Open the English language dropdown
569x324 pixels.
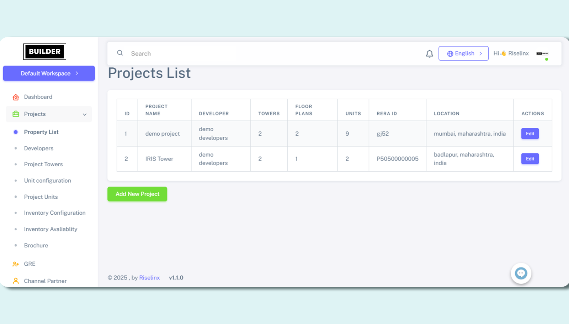pos(463,53)
